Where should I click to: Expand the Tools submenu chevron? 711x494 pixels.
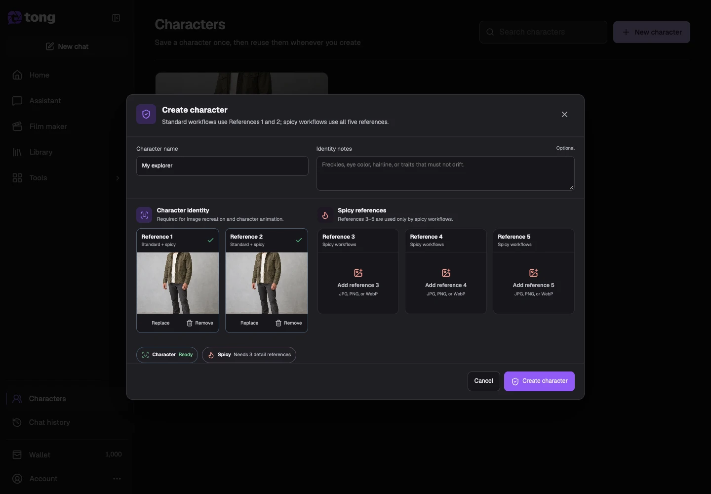click(x=118, y=178)
